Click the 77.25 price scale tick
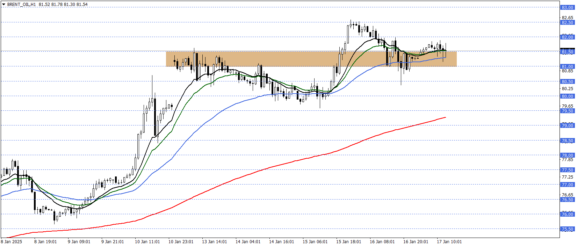 tap(567, 177)
